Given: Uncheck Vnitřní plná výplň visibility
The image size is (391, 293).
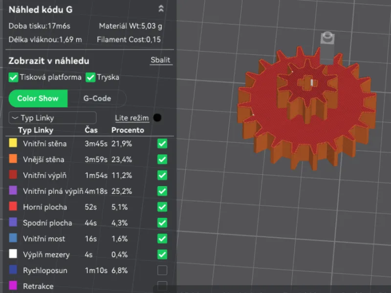Looking at the screenshot, I should [x=162, y=191].
